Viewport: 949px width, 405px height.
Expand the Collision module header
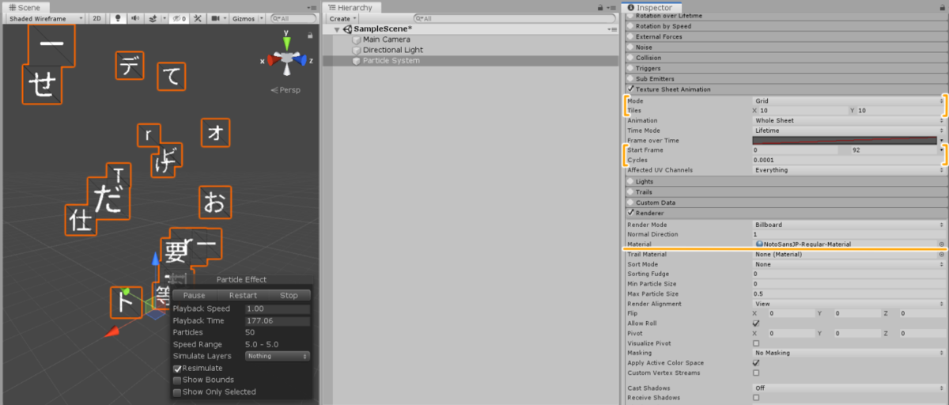tap(785, 58)
